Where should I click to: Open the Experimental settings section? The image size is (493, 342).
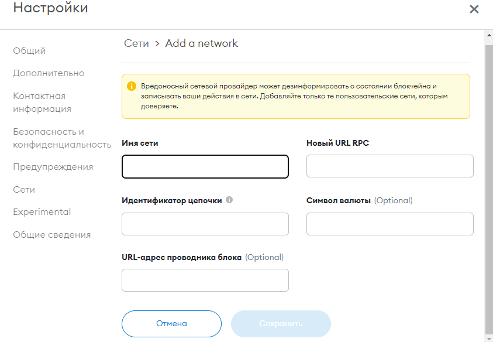click(42, 212)
